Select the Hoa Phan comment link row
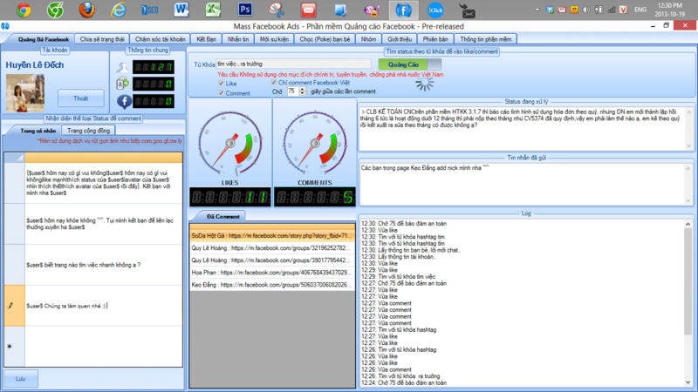The image size is (698, 392). pyautogui.click(x=272, y=273)
